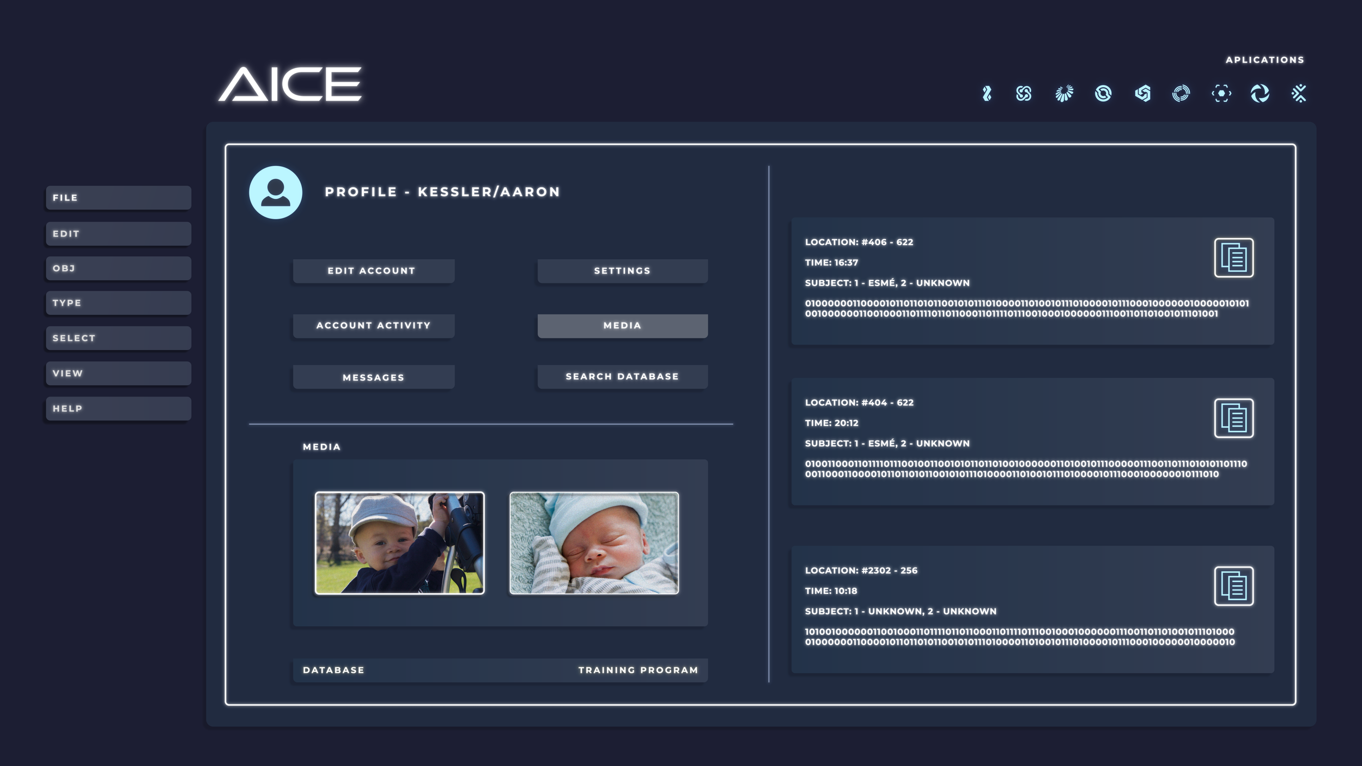Click the Search Database button
The height and width of the screenshot is (766, 1362).
(x=622, y=376)
